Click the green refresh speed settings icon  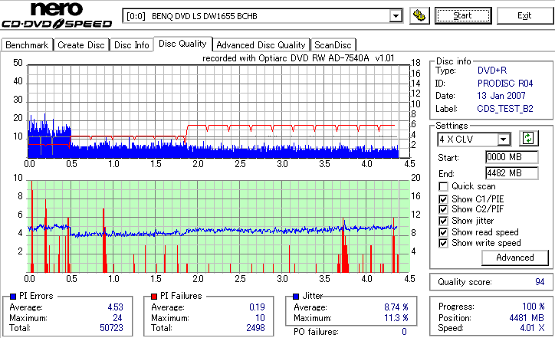[528, 139]
